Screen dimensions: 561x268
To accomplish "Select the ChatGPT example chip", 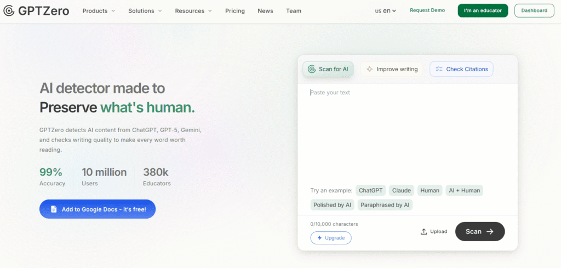I will click(x=371, y=191).
